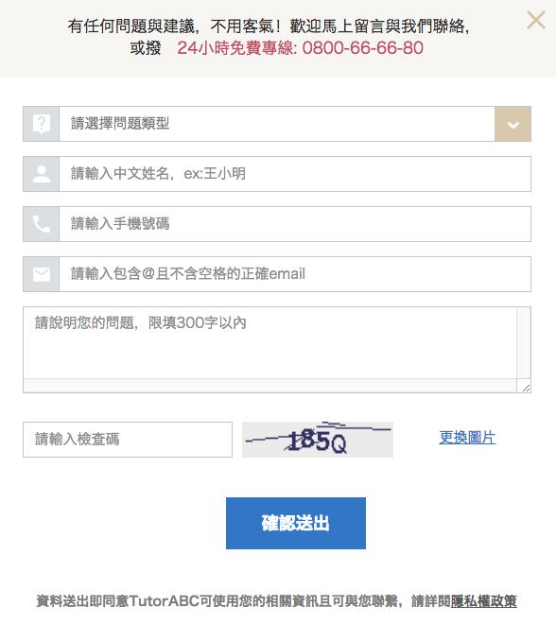Click the 0800-66-66-80 hotline number
The width and height of the screenshot is (556, 624).
coord(362,48)
